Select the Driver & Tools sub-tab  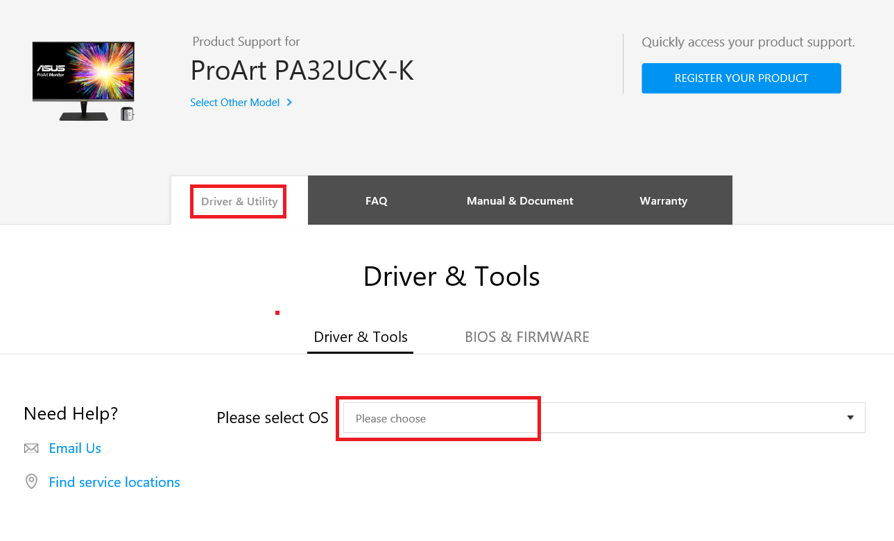click(361, 337)
